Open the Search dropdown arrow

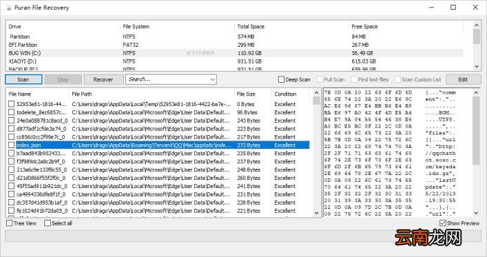(212, 79)
